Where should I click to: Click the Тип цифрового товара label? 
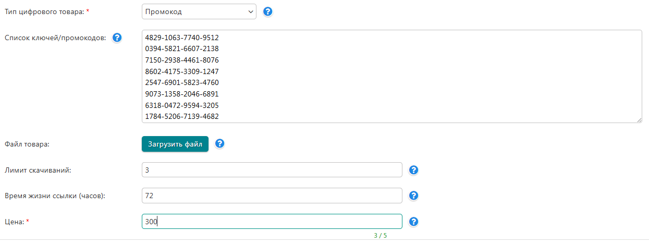pyautogui.click(x=44, y=11)
